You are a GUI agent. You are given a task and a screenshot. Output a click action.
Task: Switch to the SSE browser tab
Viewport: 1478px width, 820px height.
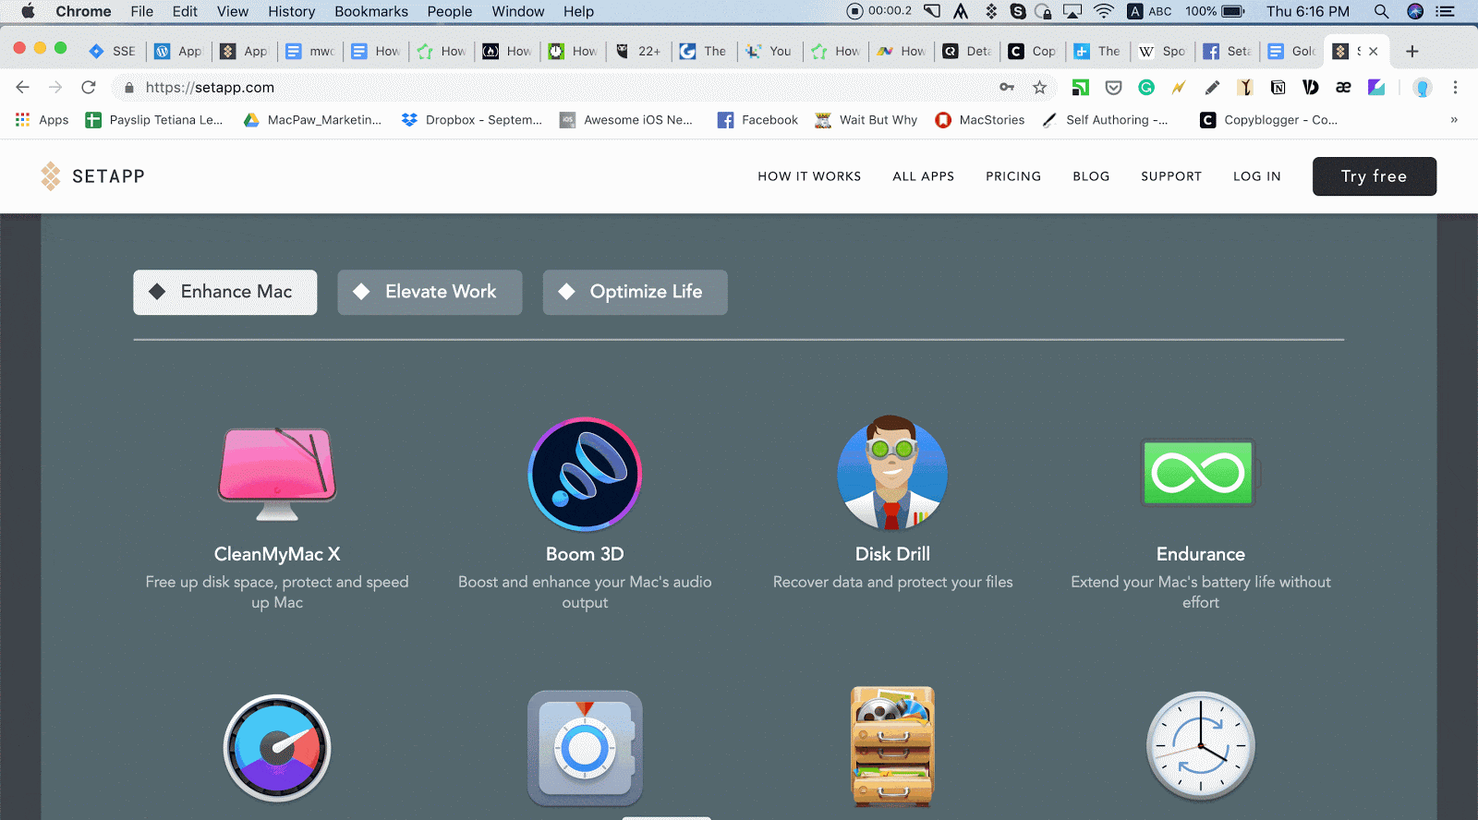(x=113, y=51)
